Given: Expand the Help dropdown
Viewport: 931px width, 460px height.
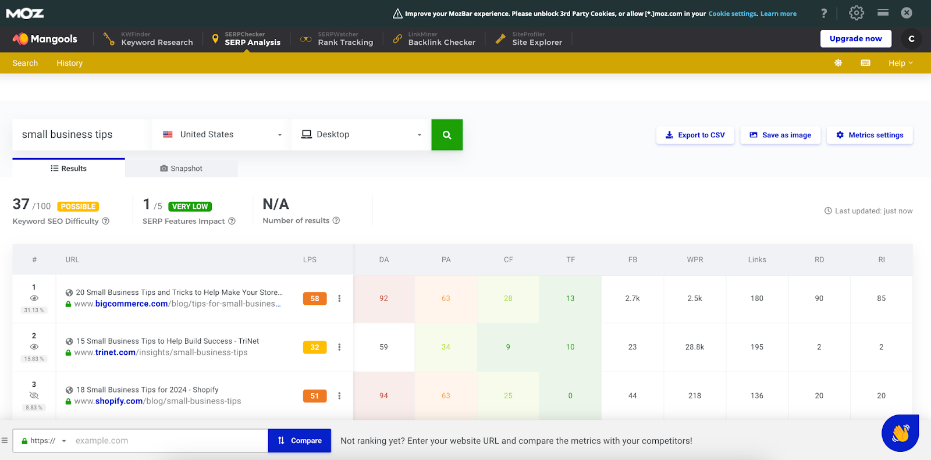Looking at the screenshot, I should tap(901, 63).
